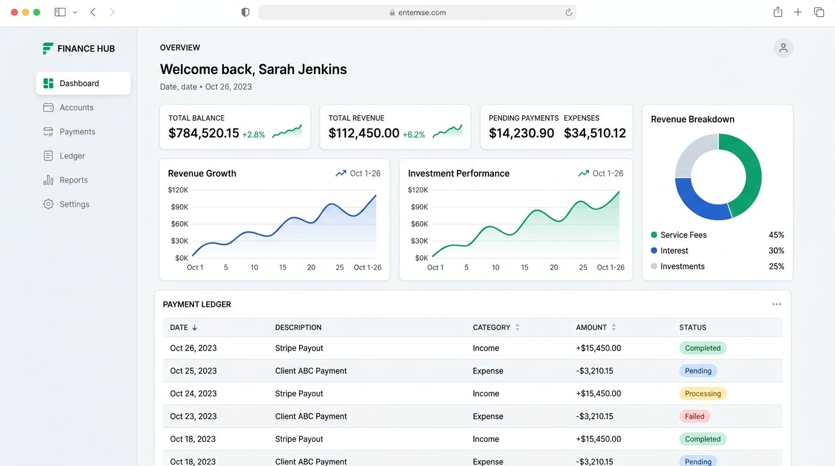Click the Revenue Growth trend arrow icon
This screenshot has width=835, height=466.
coord(341,174)
